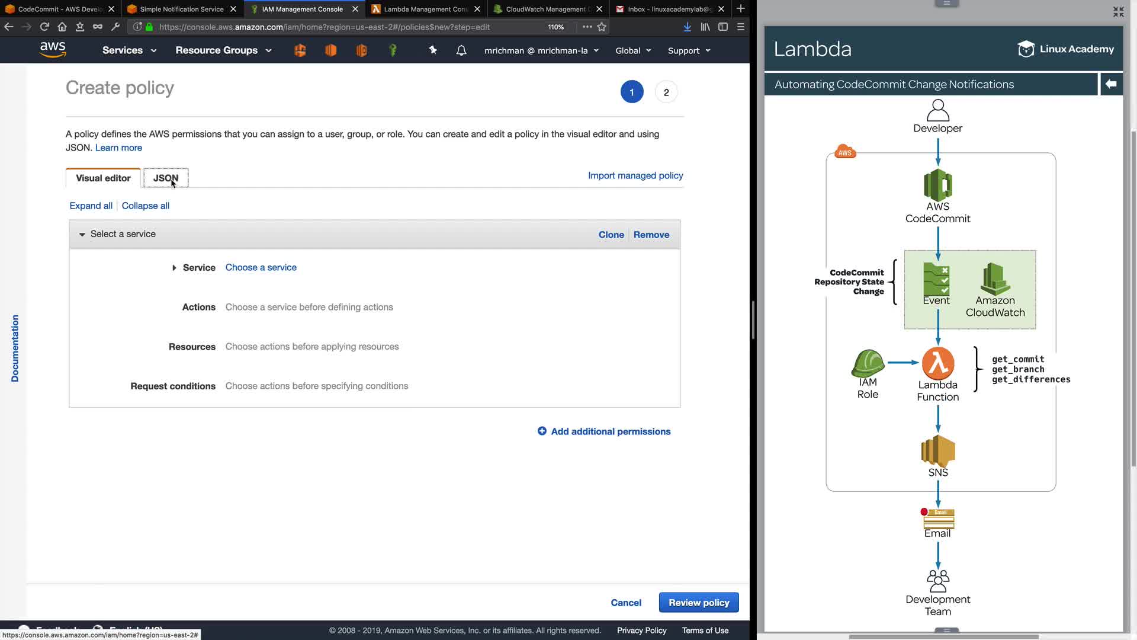Switch to the JSON tab

[x=166, y=178]
